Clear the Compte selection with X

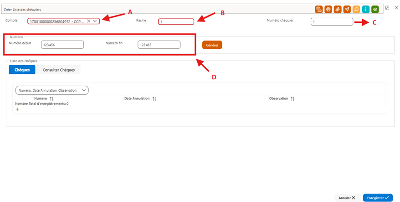pos(89,21)
